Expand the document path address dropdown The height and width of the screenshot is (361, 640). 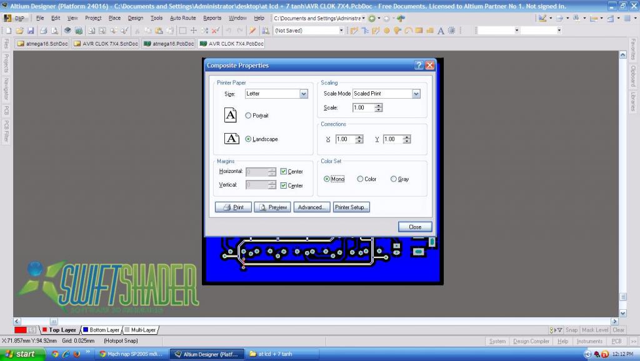[363, 18]
